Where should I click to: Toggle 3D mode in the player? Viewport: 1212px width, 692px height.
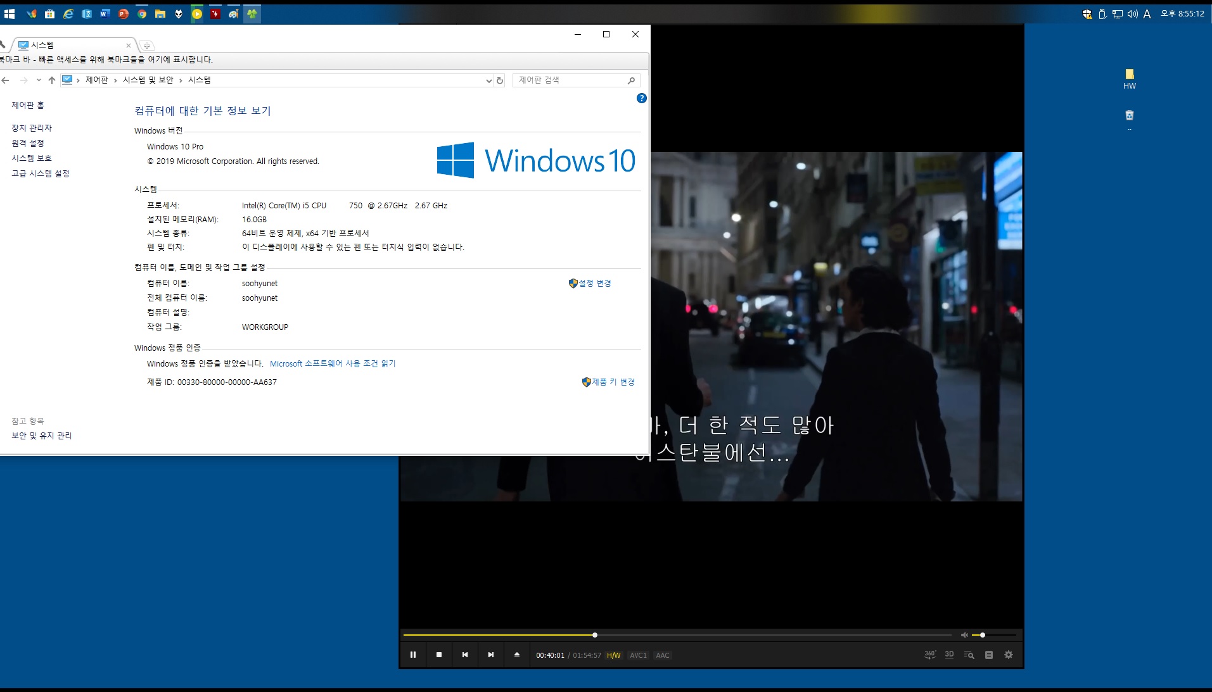coord(949,655)
